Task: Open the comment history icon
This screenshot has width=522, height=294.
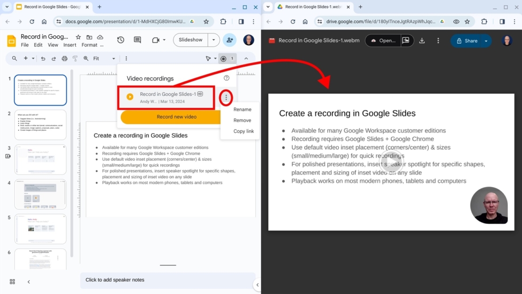Action: pos(137,40)
